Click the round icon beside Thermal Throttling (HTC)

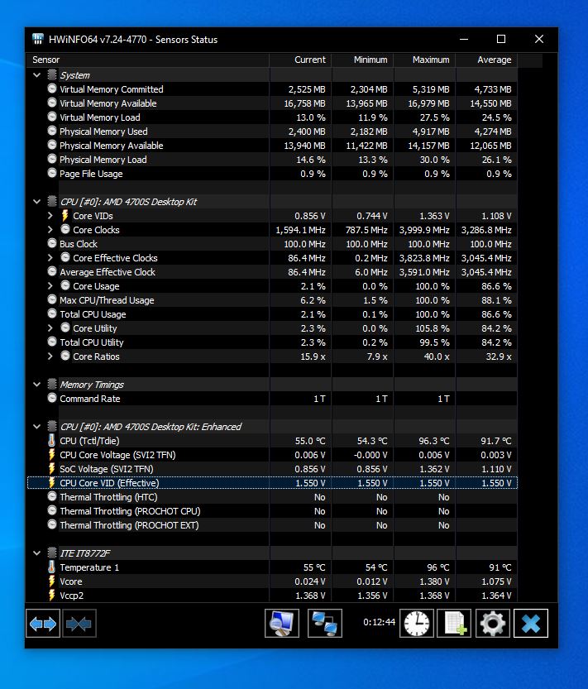[x=52, y=496]
